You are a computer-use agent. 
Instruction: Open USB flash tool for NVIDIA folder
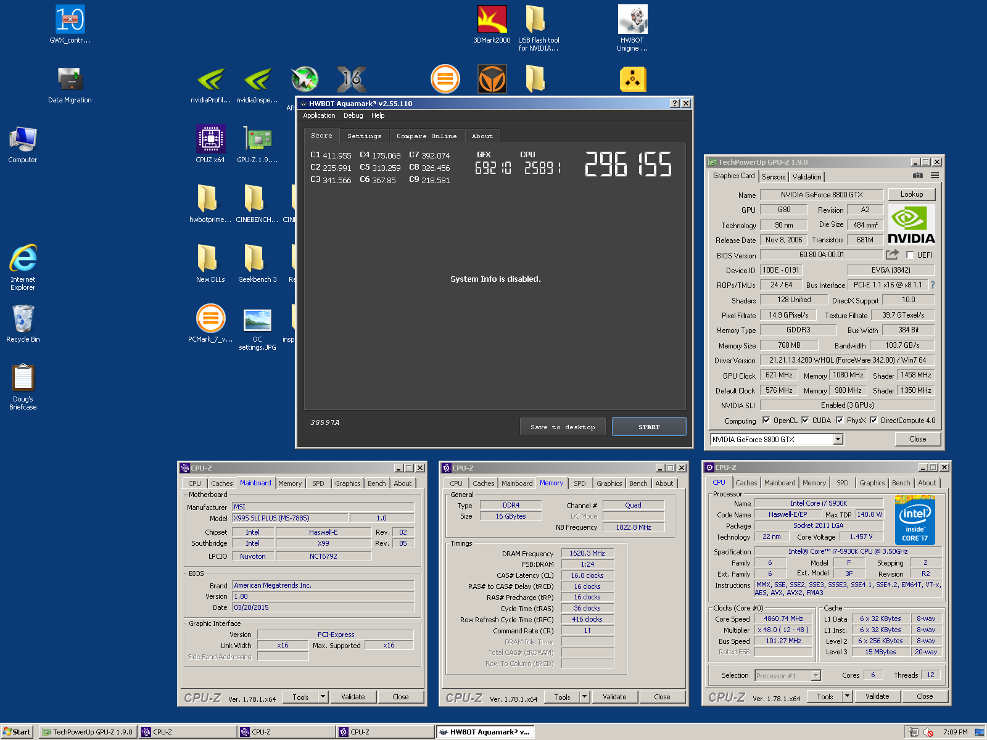pos(539,28)
